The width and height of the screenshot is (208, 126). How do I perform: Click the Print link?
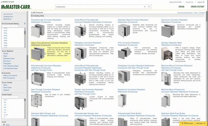tap(196, 13)
